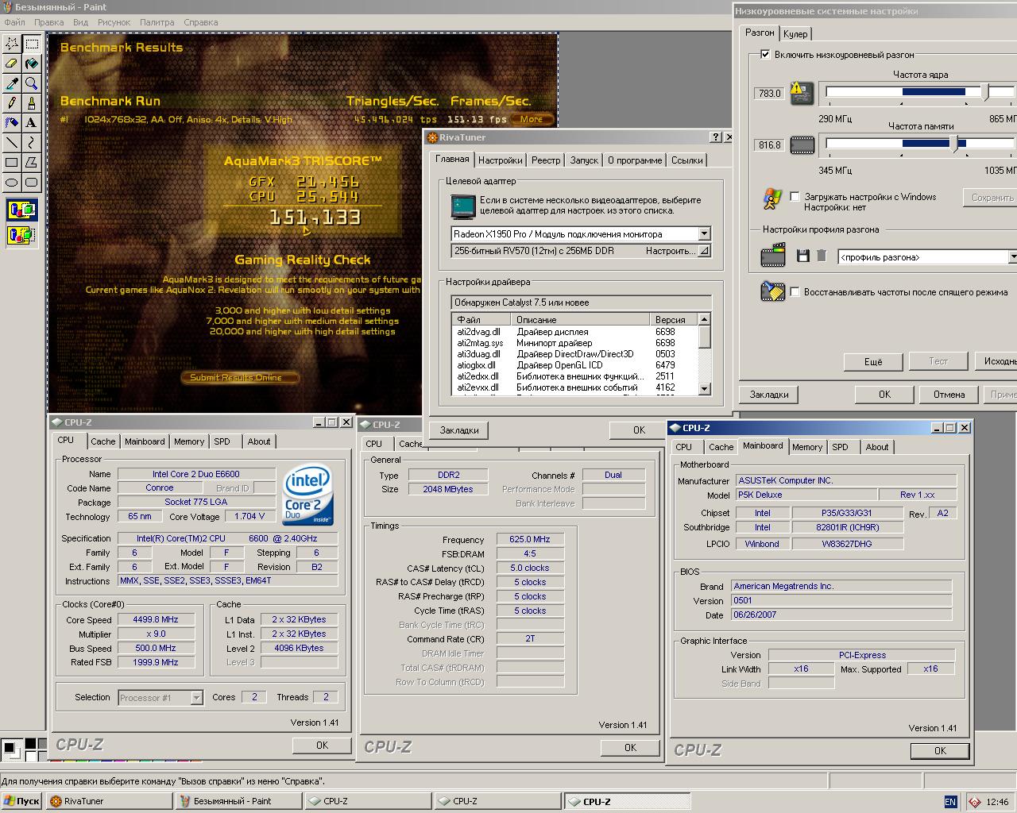Viewport: 1017px width, 813px height.
Task: Select the Rectangle shape tool
Action: [12, 163]
